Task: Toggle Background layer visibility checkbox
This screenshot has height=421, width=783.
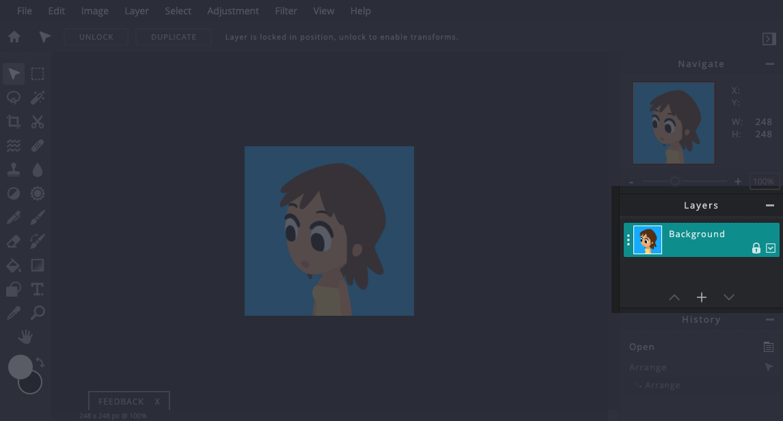Action: pyautogui.click(x=771, y=248)
